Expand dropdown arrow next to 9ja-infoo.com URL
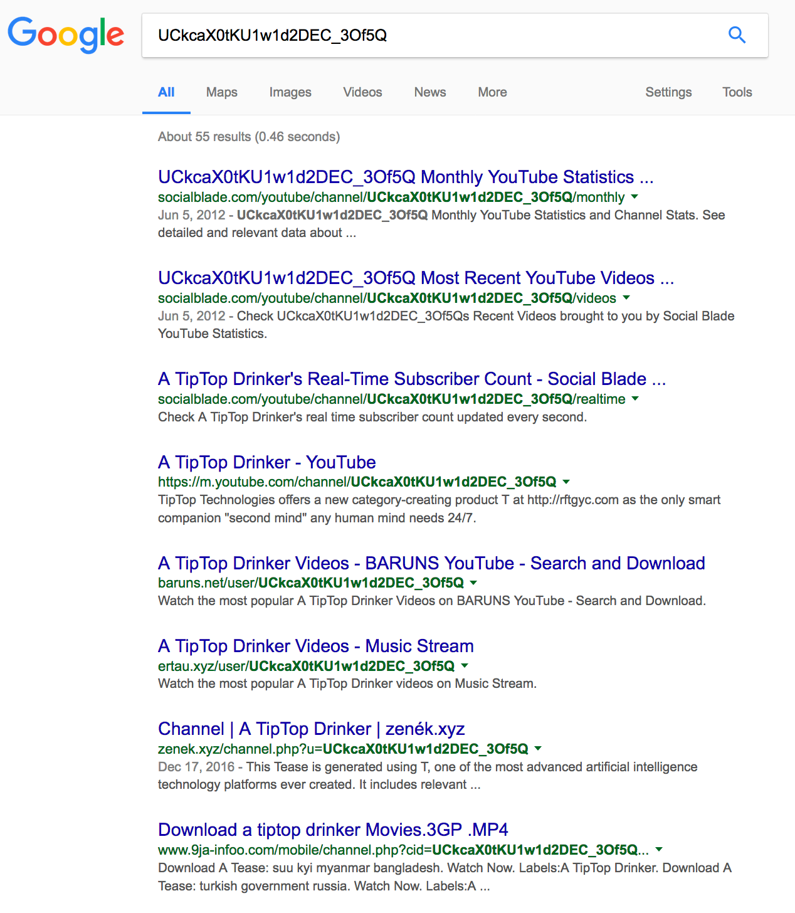This screenshot has width=795, height=913. [659, 850]
